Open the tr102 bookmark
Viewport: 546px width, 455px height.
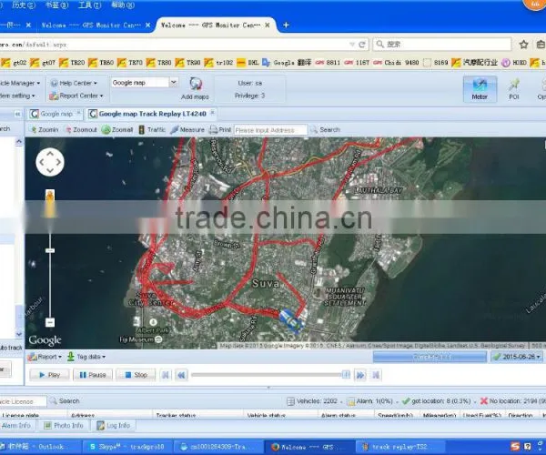(x=219, y=63)
